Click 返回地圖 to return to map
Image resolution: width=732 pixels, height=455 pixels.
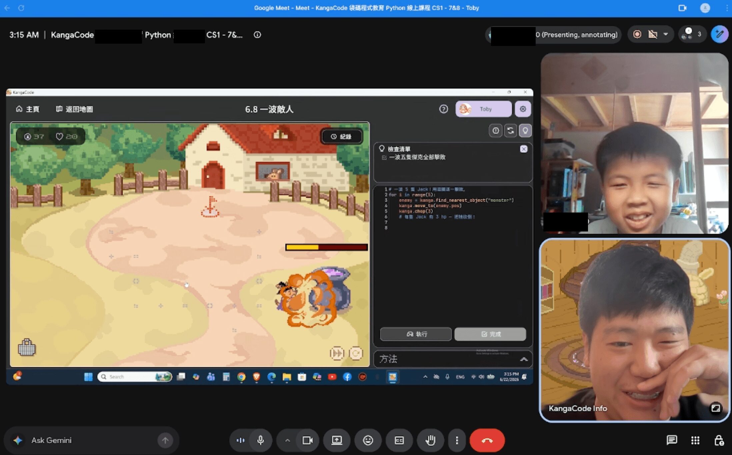[74, 109]
